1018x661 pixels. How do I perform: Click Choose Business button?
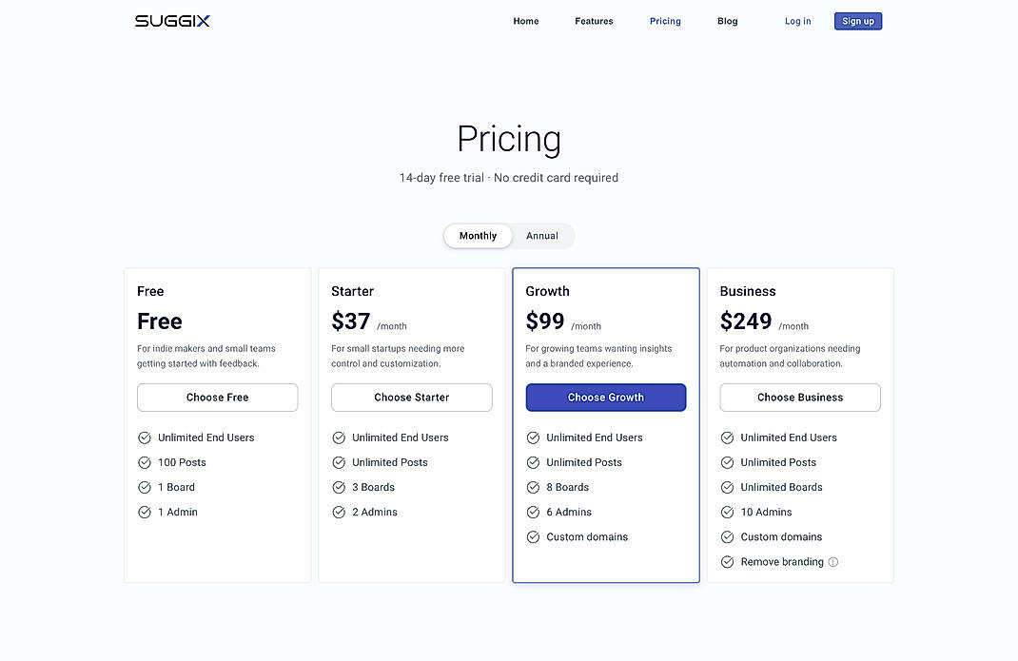click(800, 398)
